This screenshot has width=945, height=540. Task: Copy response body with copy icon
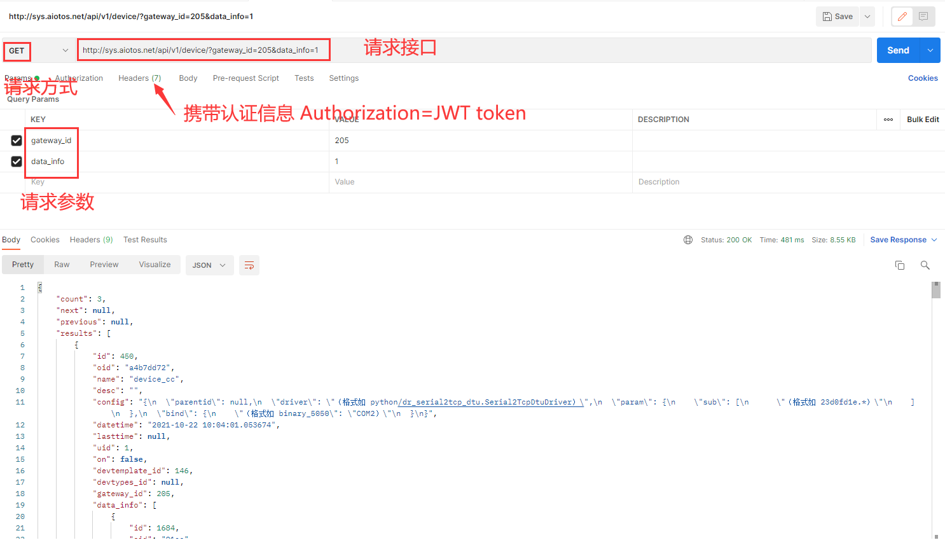tap(900, 265)
